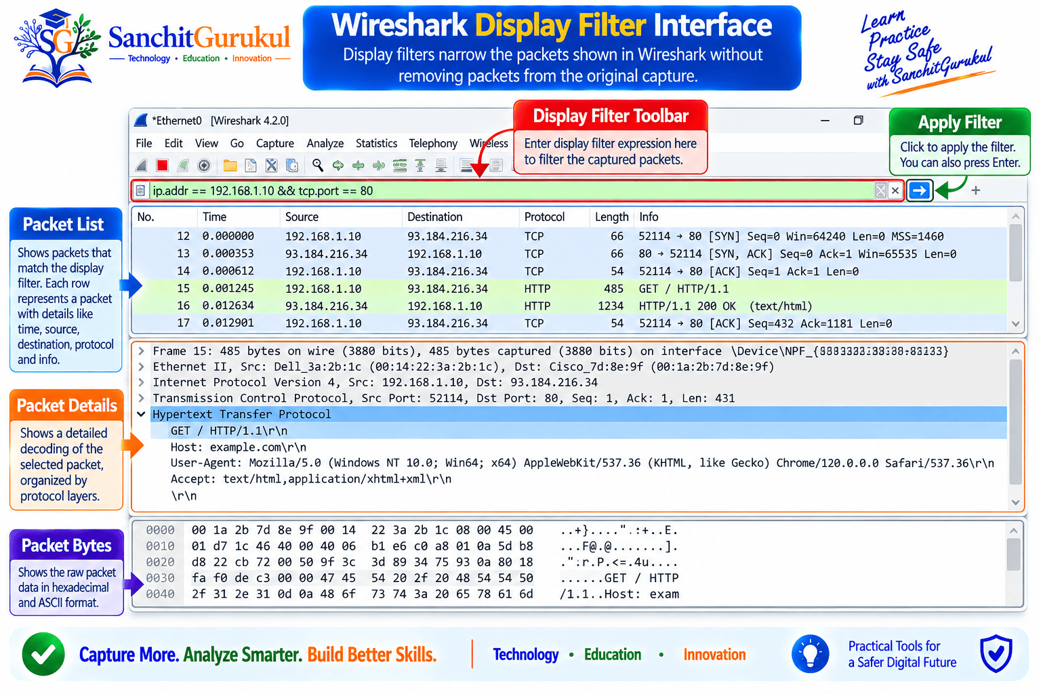Restart the current capture with green fin icon
This screenshot has width=1041, height=694.
183,165
